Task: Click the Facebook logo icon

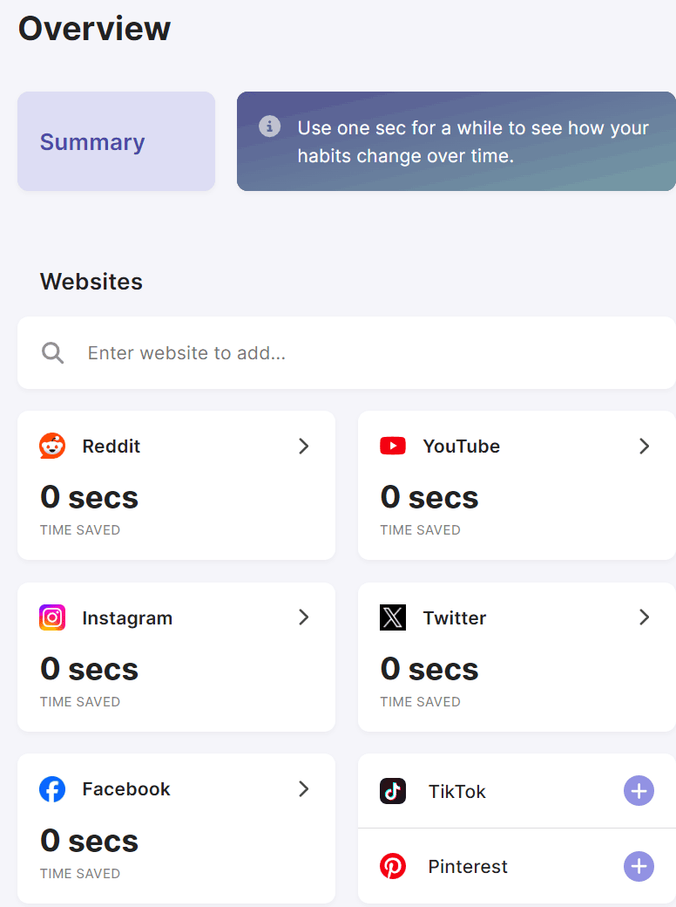Action: coord(52,789)
